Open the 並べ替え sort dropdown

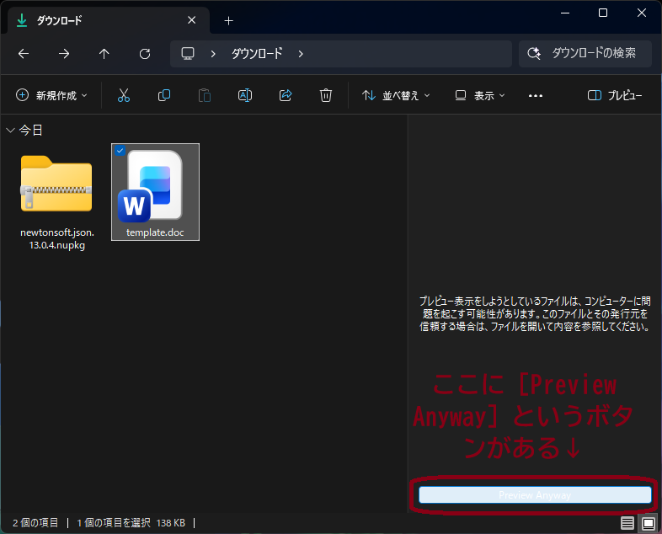click(396, 95)
